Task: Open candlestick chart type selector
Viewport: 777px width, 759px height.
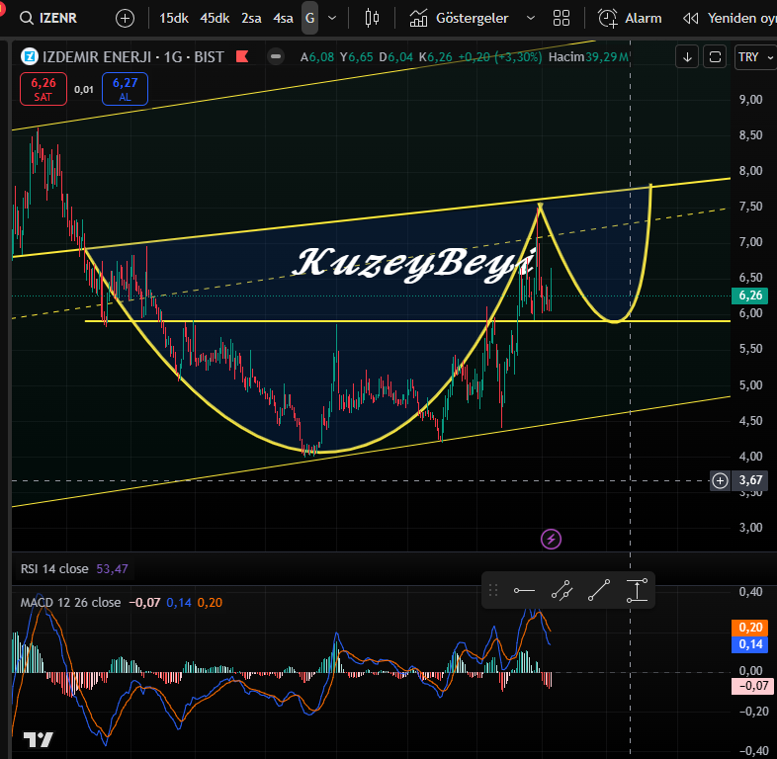Action: point(372,19)
